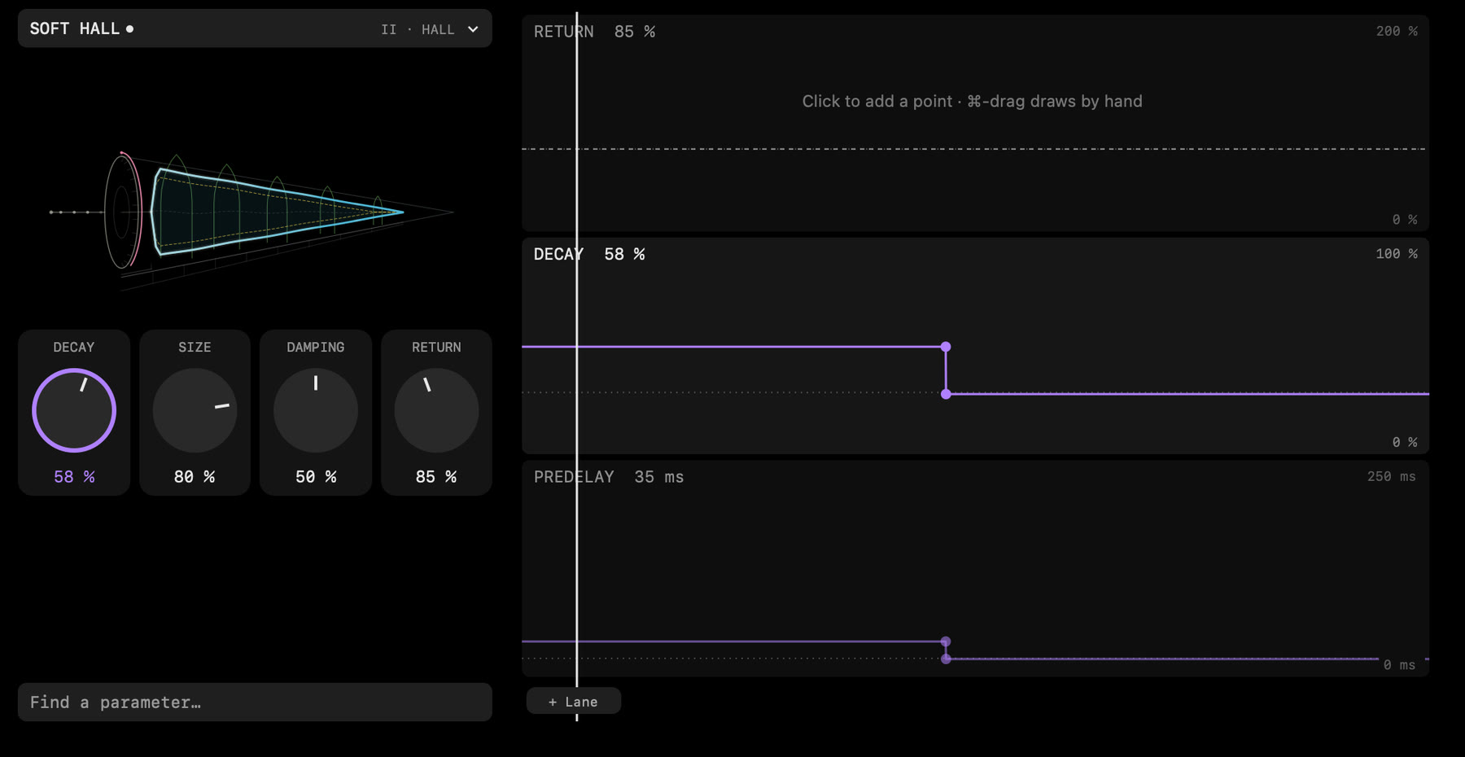This screenshot has width=1465, height=757.
Task: Click the 85 % value in RETURN lane header
Action: (x=635, y=32)
